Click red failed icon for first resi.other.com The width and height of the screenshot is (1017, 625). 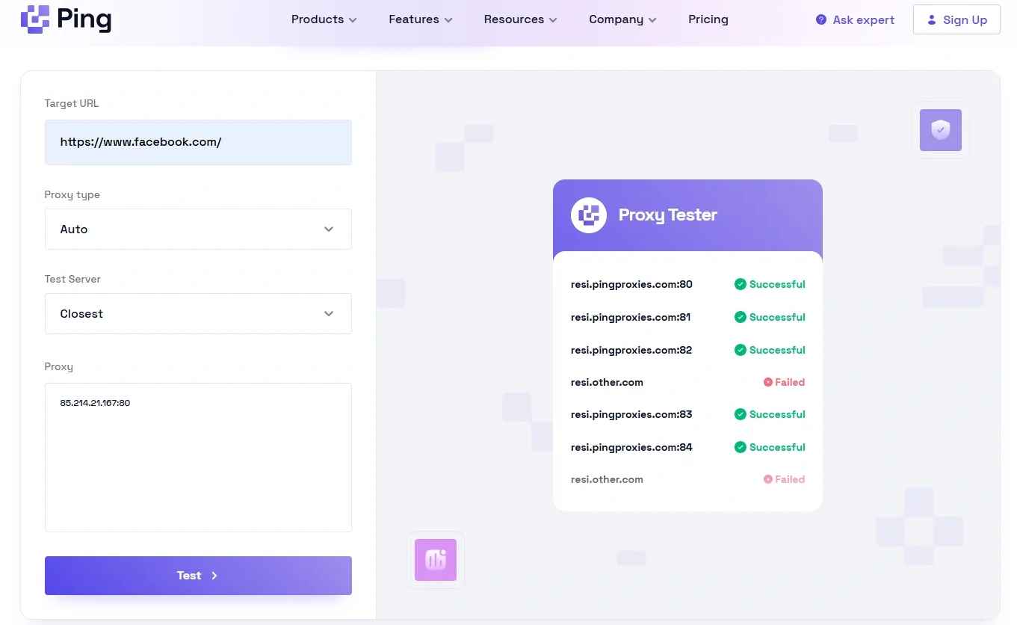(767, 382)
